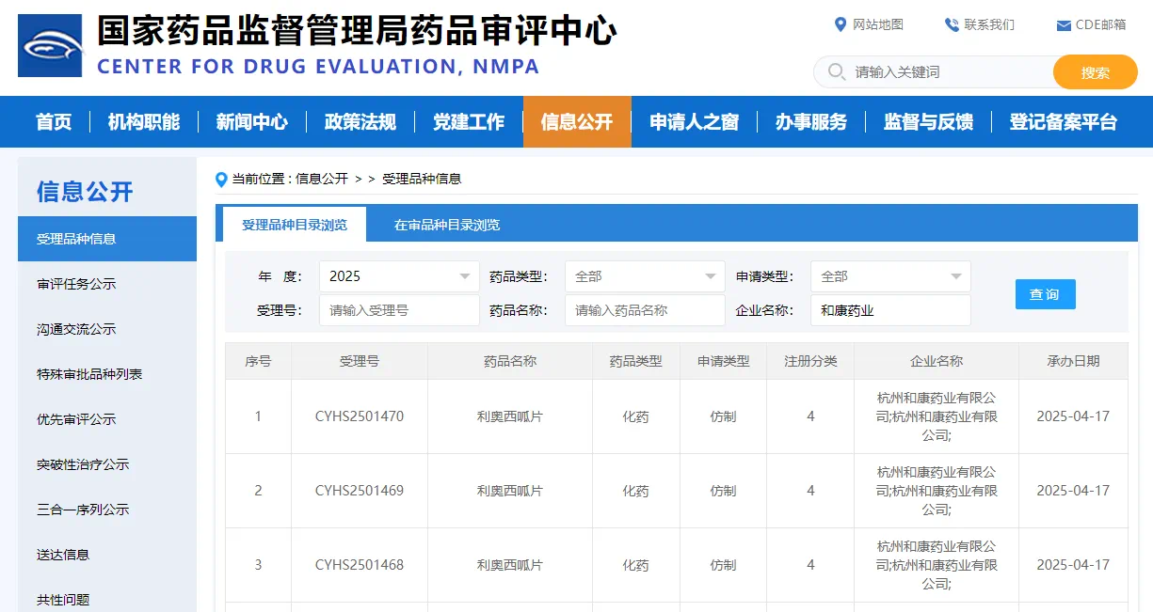Click the CDE mailbox envelope icon

pyautogui.click(x=1064, y=25)
